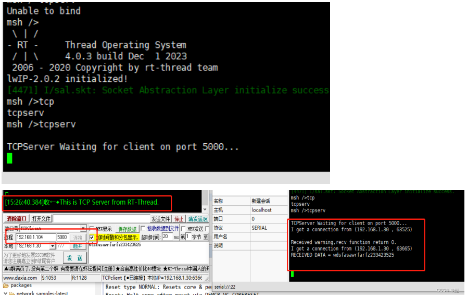This screenshot has width=467, height=298.
Task: Click the network samples-latest folder icon
Action: coord(11,294)
